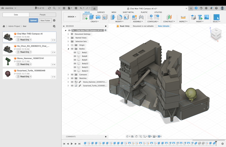Select the Revolve tool icon

pos(98,17)
